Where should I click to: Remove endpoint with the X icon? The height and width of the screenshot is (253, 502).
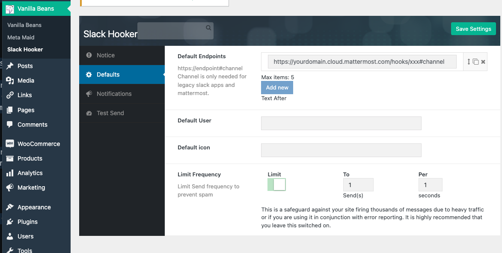click(483, 62)
